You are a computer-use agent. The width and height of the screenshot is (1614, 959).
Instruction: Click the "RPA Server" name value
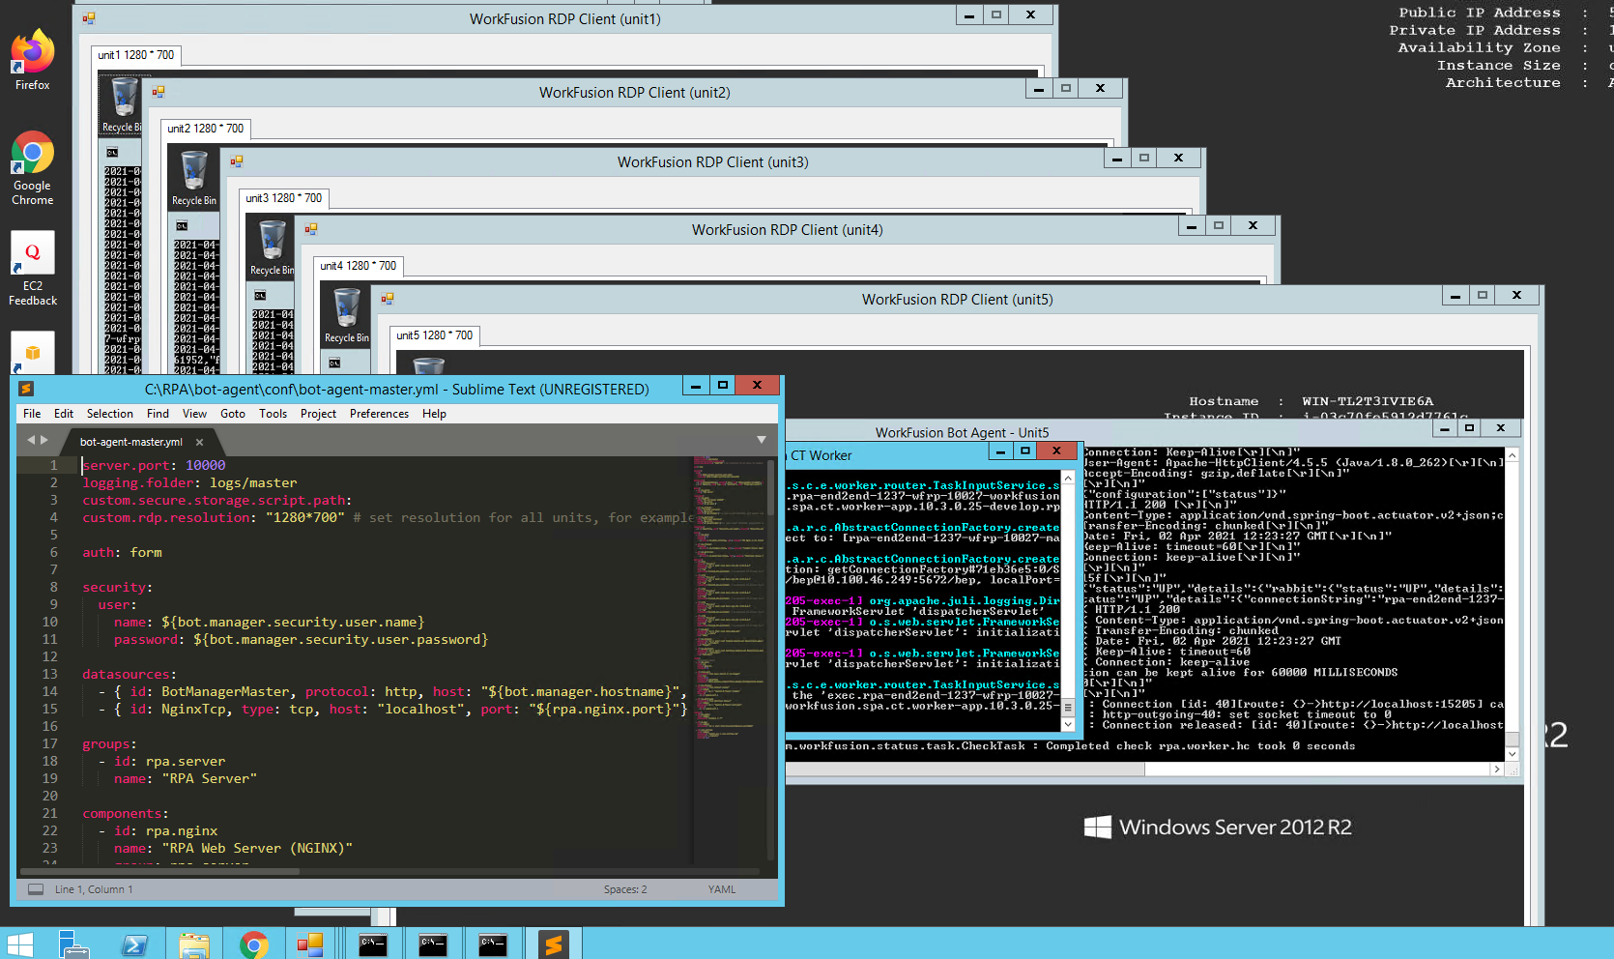coord(210,778)
